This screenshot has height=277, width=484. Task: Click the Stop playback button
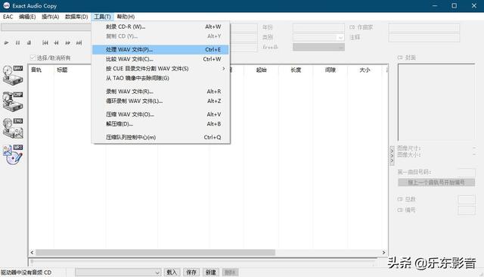pyautogui.click(x=29, y=42)
